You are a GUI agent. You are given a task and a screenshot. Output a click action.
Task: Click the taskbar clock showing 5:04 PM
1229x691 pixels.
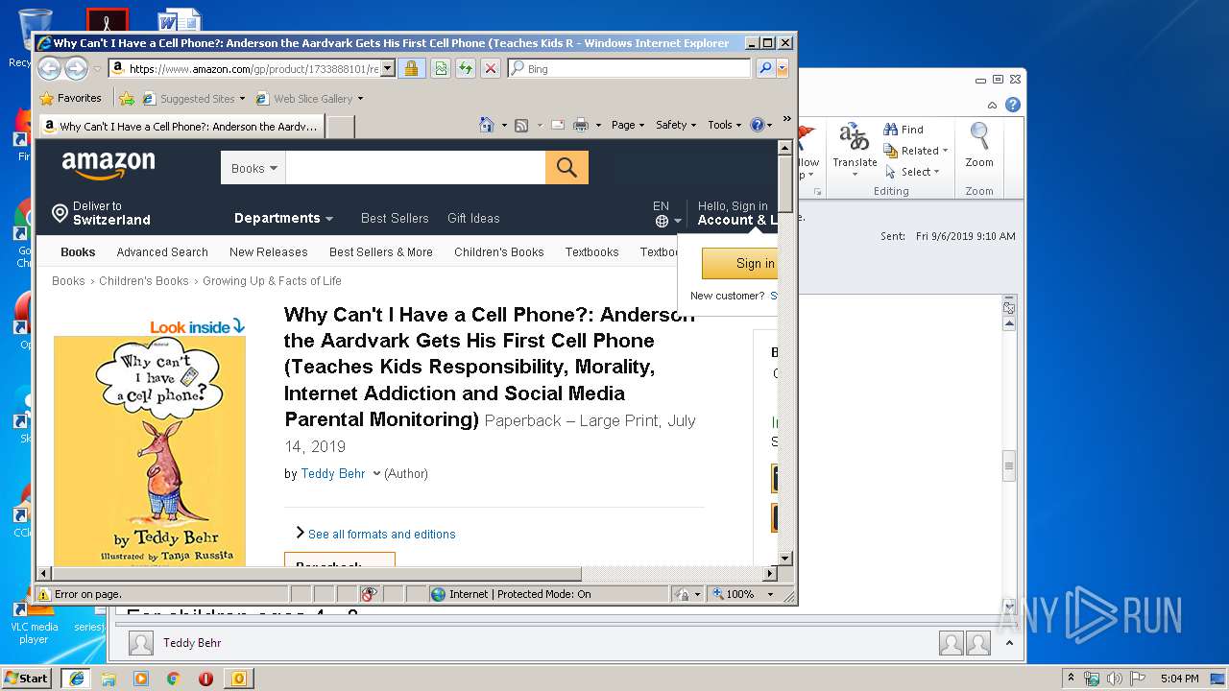tap(1179, 679)
